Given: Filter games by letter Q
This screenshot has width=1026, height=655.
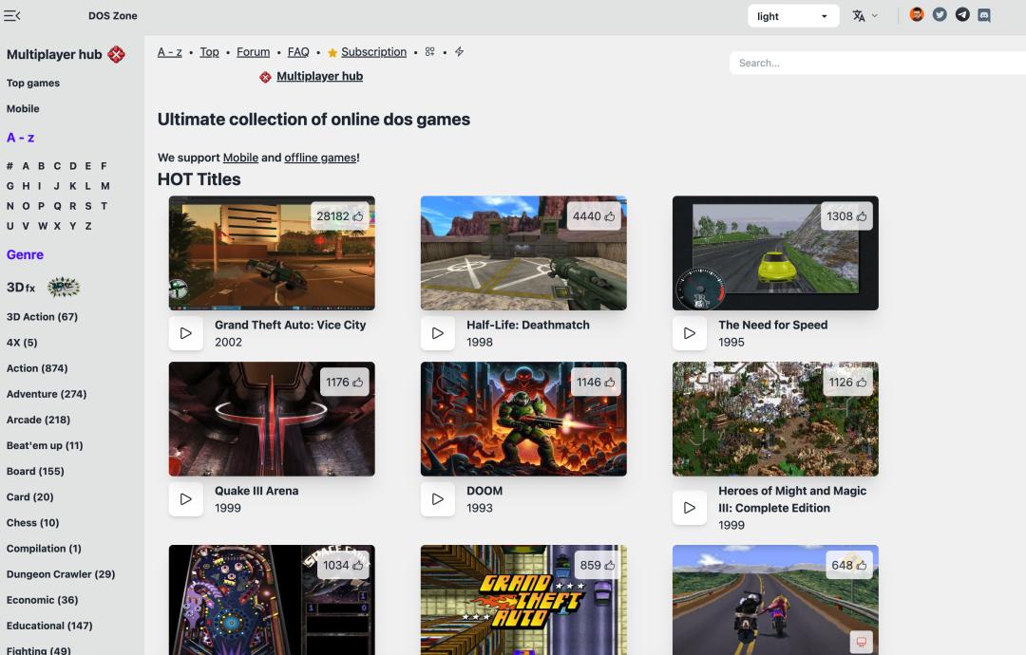Looking at the screenshot, I should tap(57, 206).
